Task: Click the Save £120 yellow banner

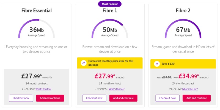Action: click(183, 64)
